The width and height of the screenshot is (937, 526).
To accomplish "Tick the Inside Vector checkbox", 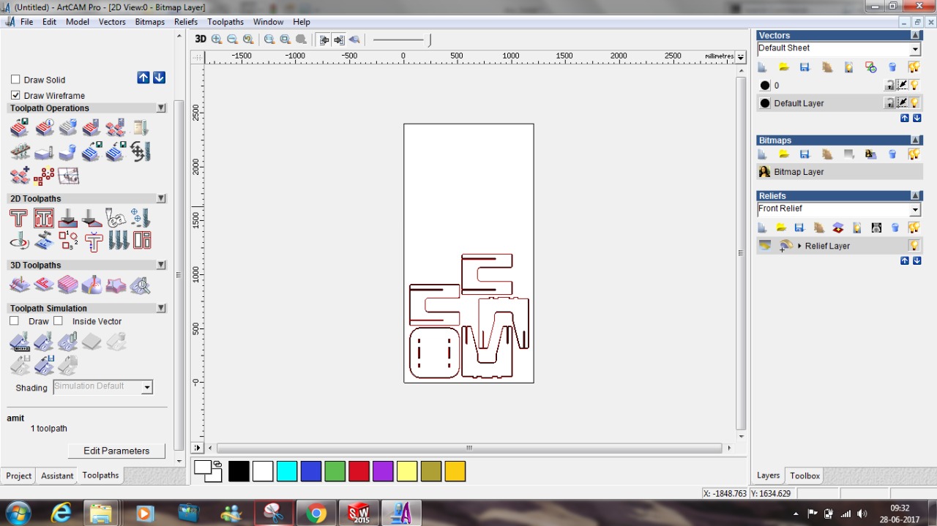I will coord(58,321).
